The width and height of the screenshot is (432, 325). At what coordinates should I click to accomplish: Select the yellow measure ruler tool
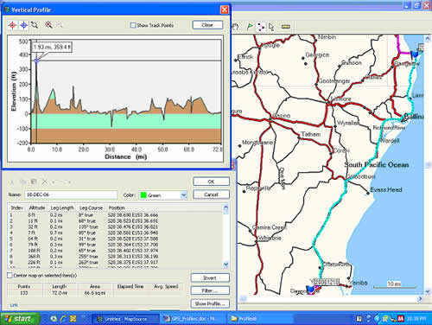[x=285, y=27]
